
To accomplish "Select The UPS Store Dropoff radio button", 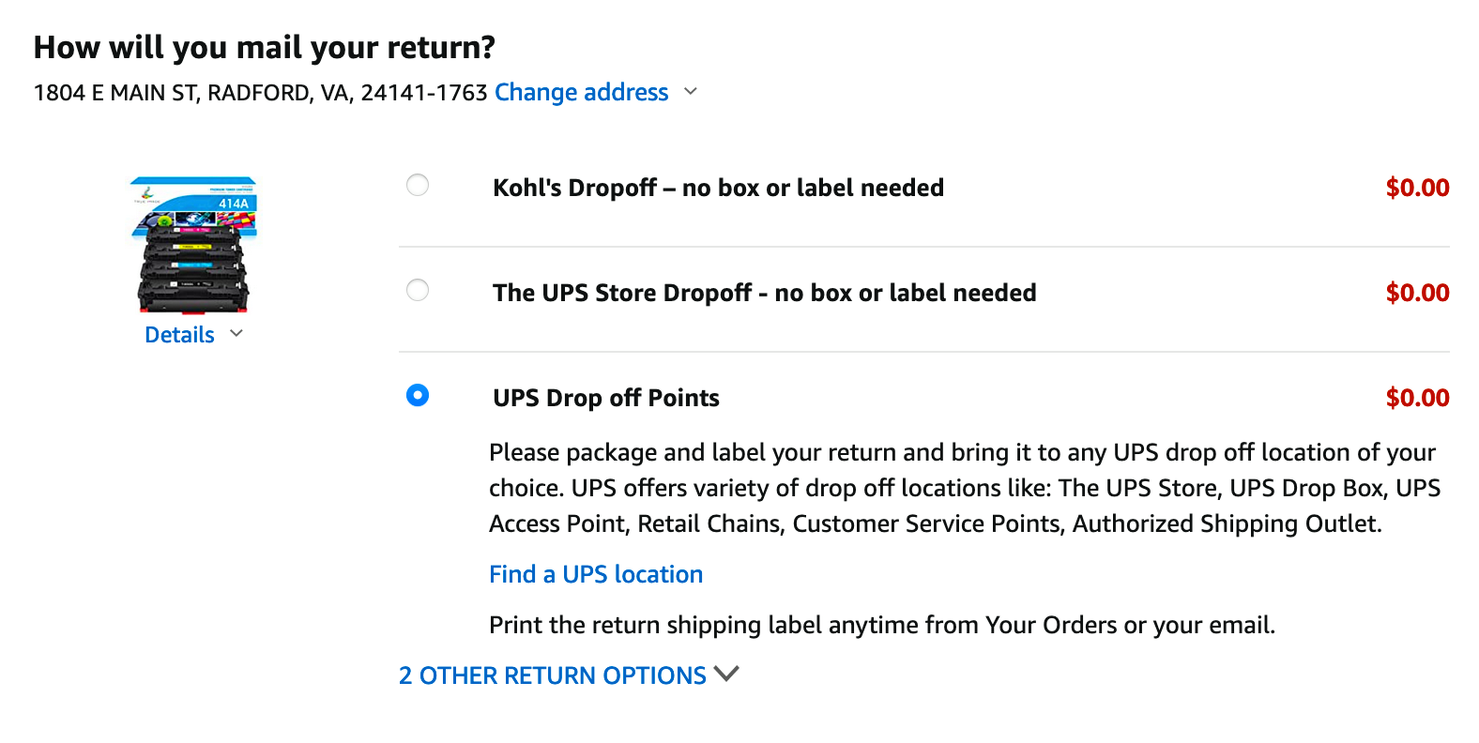I will point(418,290).
